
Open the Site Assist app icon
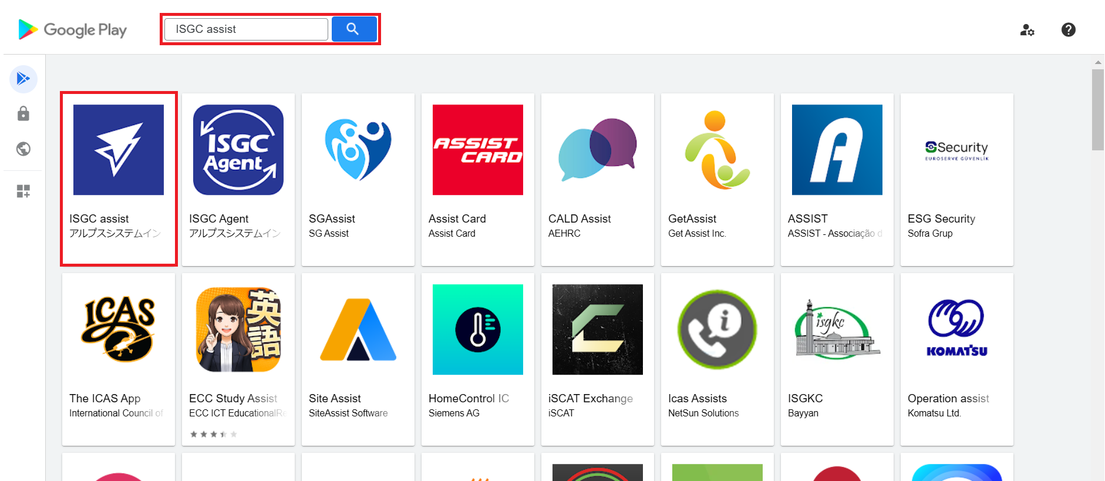tap(358, 329)
